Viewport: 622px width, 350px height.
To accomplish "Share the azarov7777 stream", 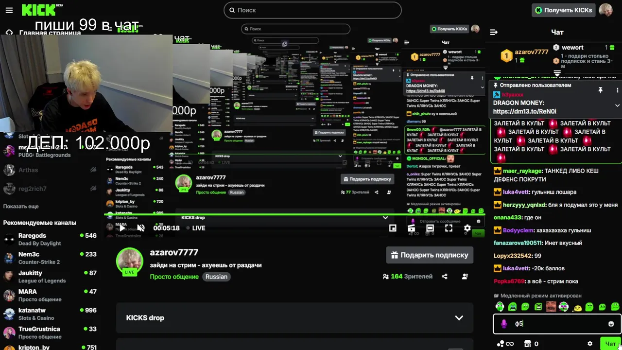I will [x=445, y=277].
